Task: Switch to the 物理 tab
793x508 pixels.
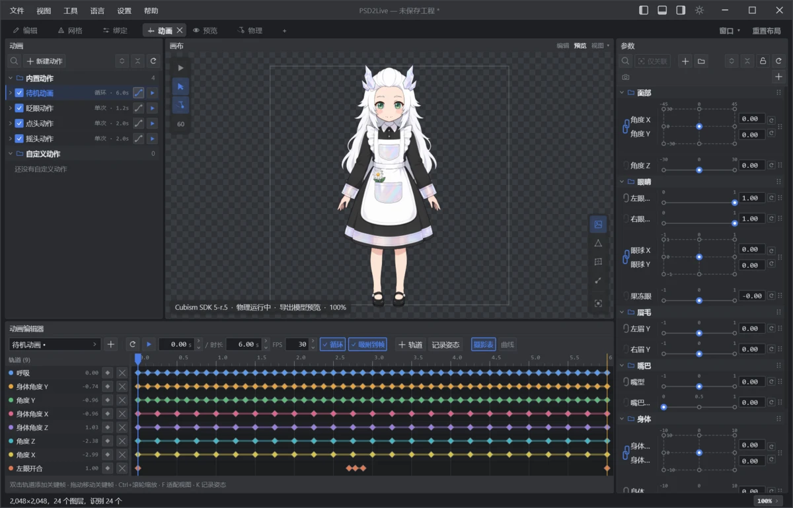Action: 250,30
